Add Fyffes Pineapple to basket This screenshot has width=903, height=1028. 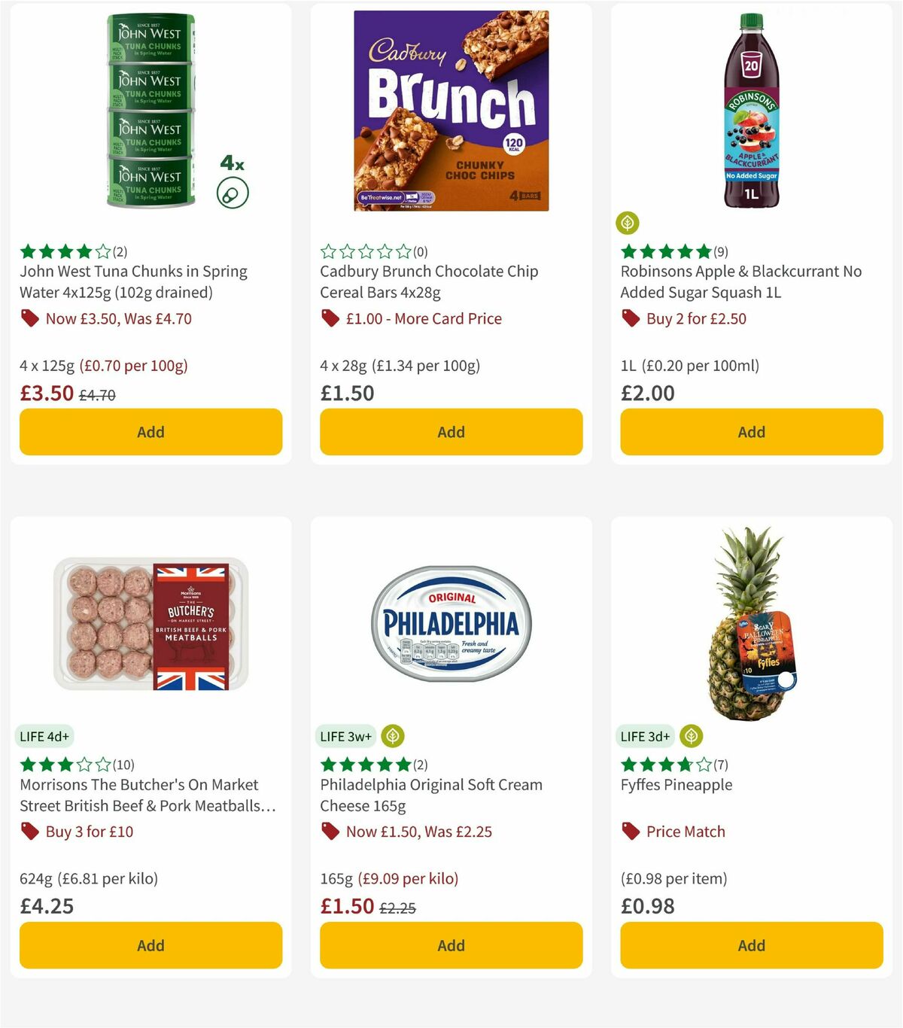751,945
